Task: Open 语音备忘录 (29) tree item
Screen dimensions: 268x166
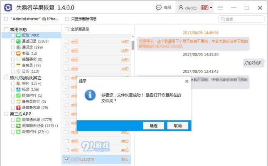Action: pos(35,107)
